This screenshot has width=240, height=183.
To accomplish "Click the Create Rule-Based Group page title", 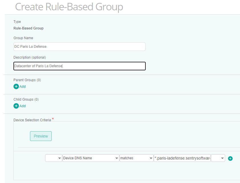I will click(69, 7).
